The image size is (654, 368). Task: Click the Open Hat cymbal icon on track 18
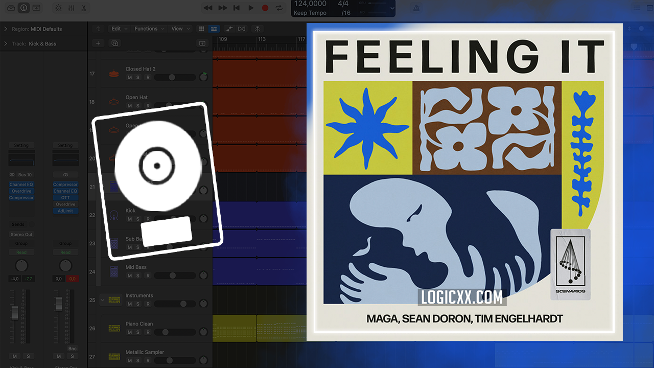click(x=114, y=102)
